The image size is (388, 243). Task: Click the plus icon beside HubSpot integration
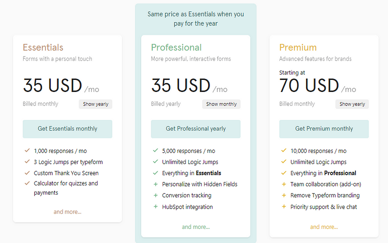(155, 207)
